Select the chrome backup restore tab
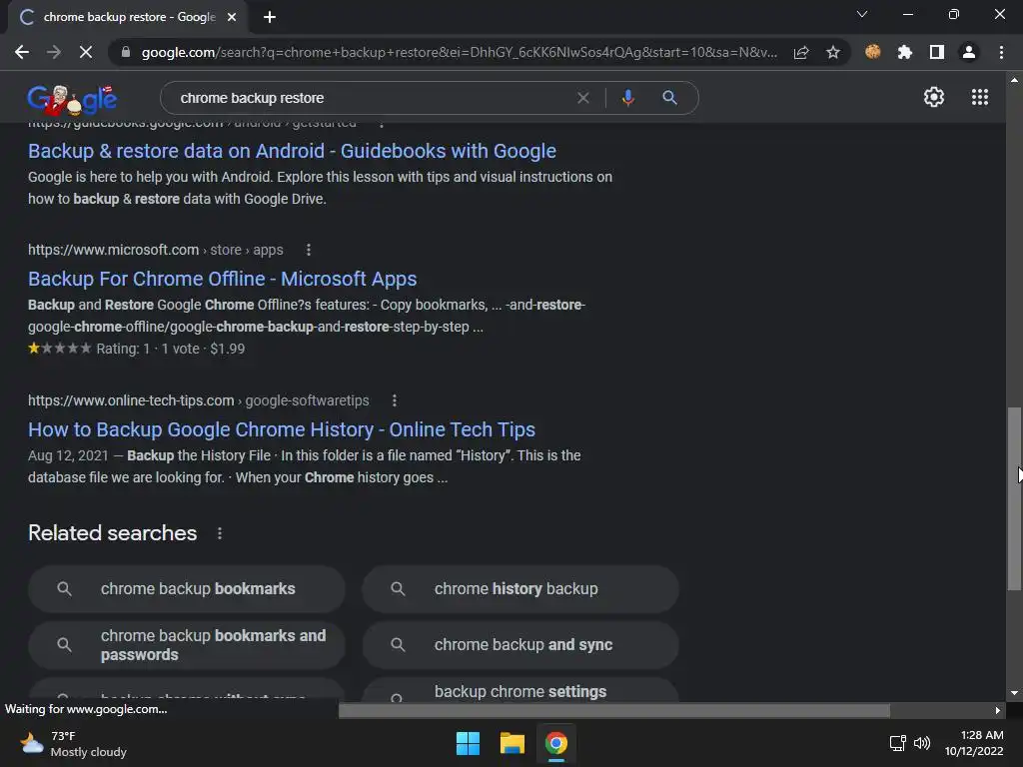 point(127,17)
